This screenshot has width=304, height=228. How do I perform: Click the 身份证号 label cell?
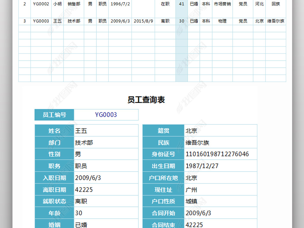pos(163,154)
